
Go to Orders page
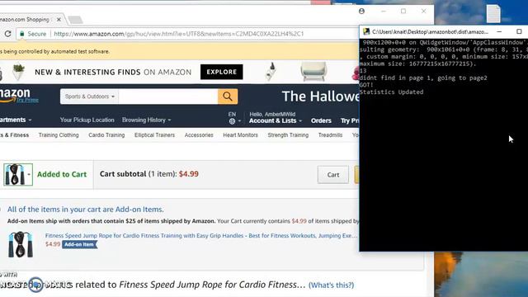click(x=321, y=120)
